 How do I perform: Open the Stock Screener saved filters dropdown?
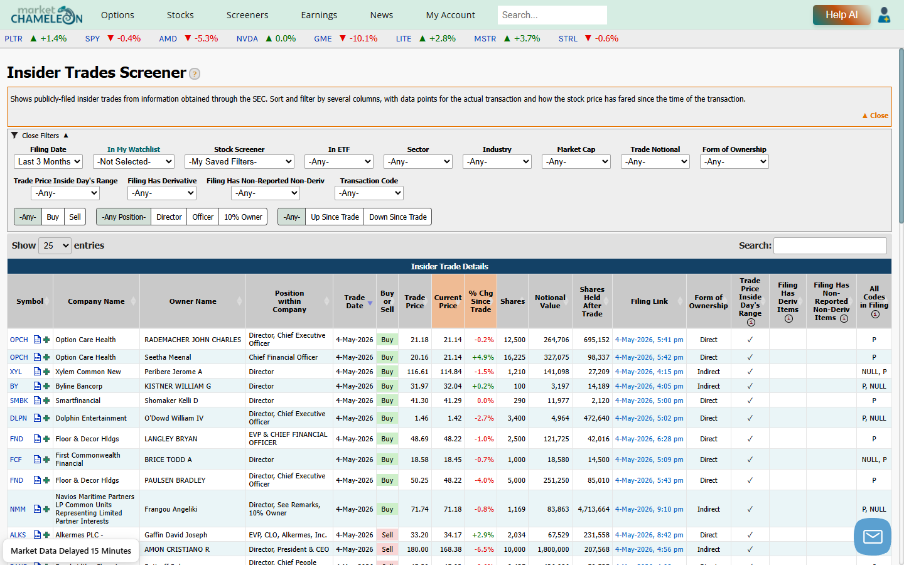point(239,161)
